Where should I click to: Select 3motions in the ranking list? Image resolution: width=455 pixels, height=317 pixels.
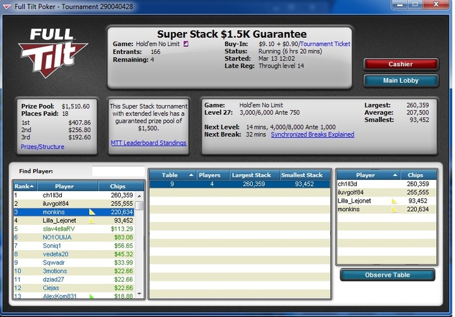tap(74, 271)
